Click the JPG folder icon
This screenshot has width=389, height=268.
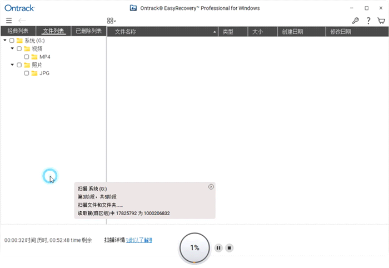pos(34,73)
